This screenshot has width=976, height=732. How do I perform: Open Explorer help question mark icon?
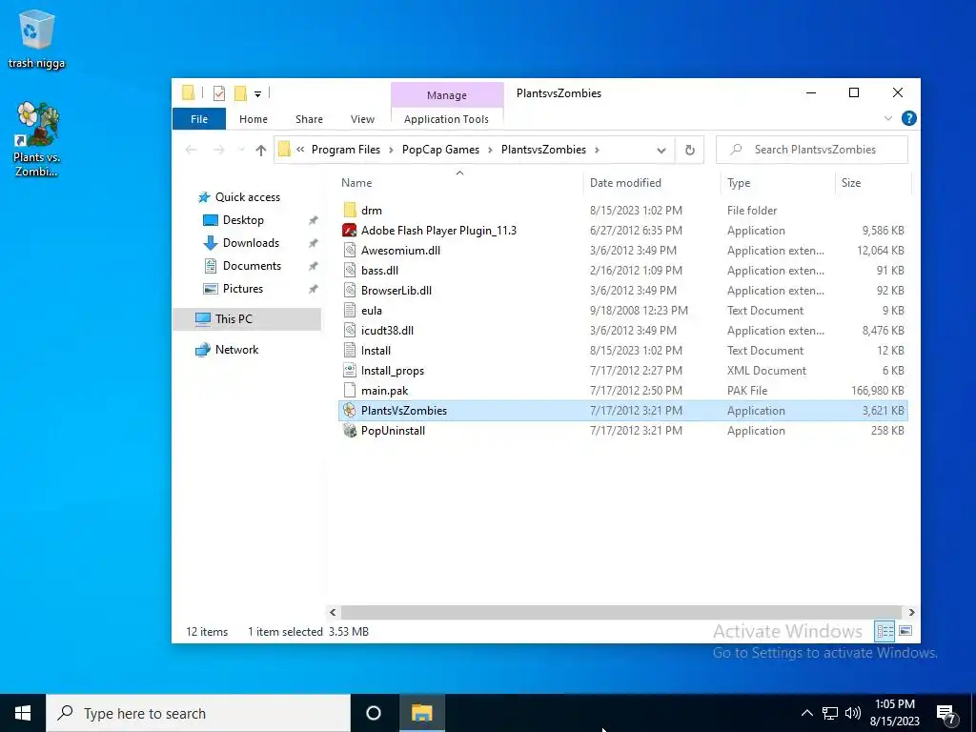(908, 118)
